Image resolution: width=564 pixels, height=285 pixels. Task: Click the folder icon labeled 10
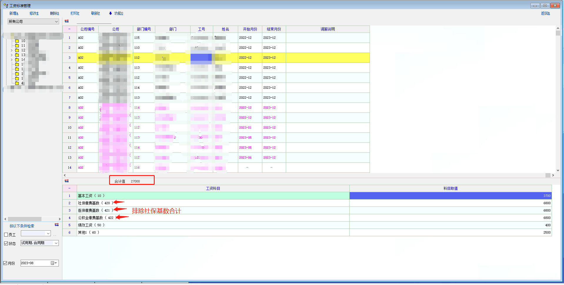click(17, 41)
